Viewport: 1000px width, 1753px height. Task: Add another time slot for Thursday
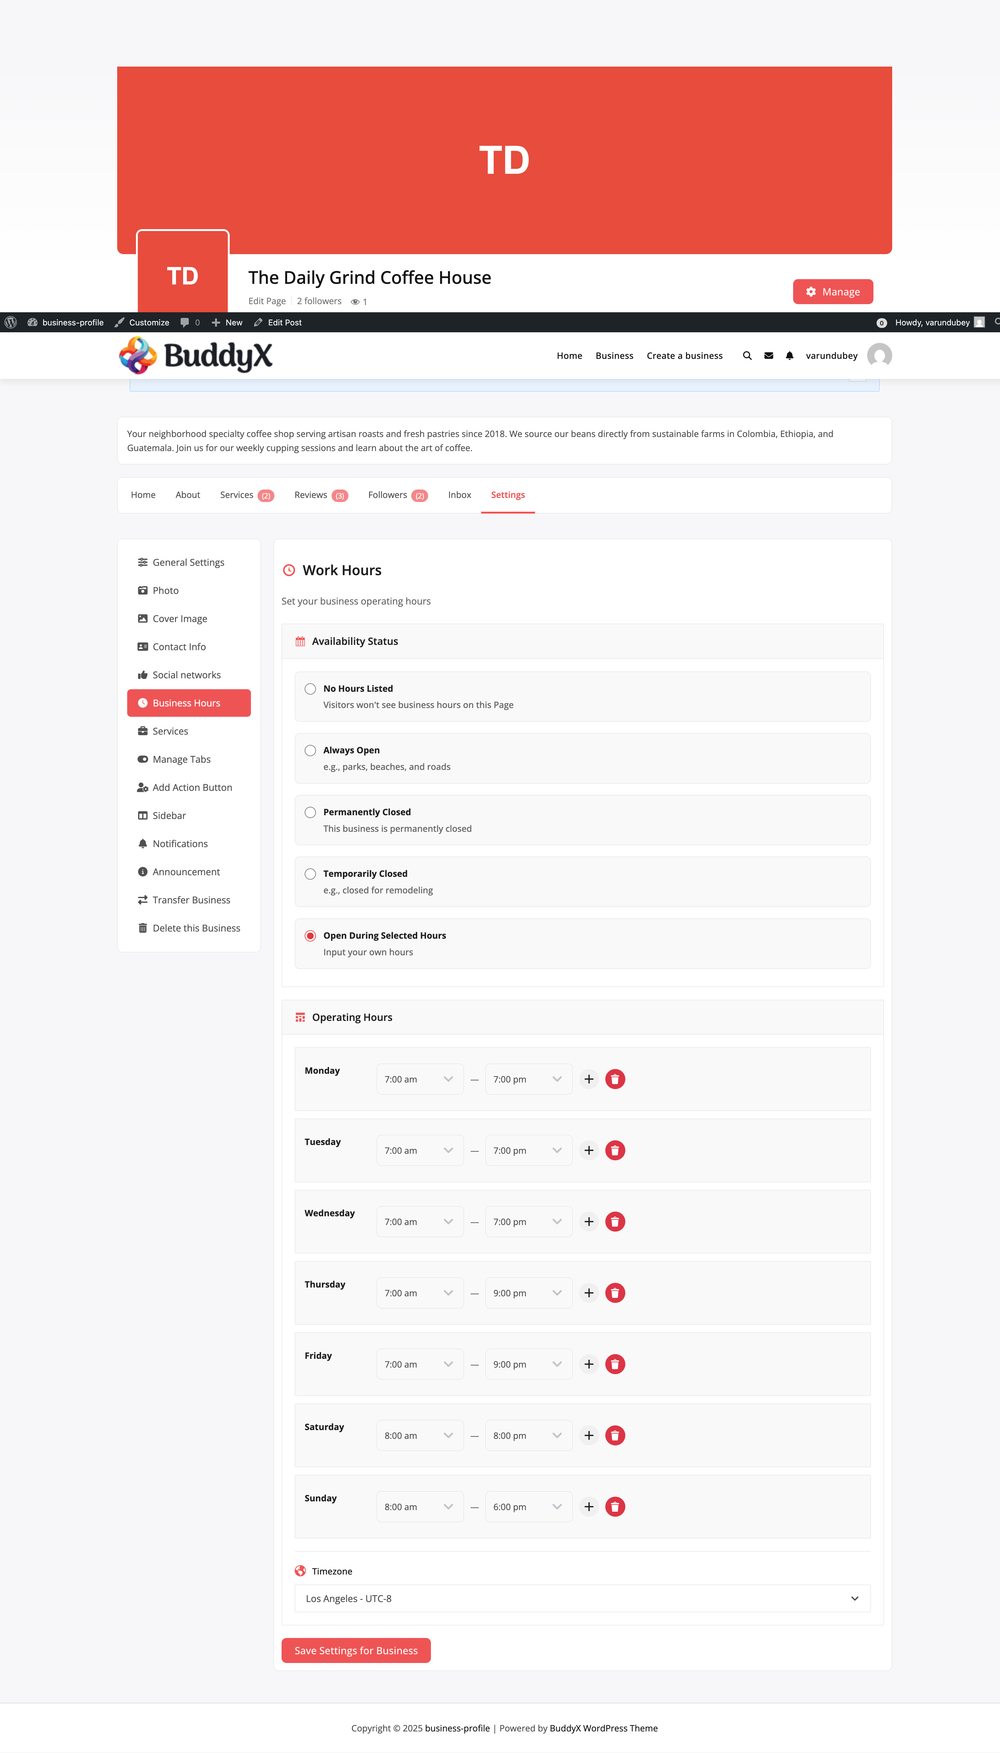589,1293
